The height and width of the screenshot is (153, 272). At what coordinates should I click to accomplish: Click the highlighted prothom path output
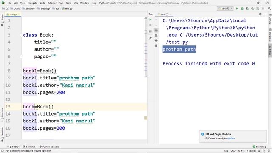[179, 49]
